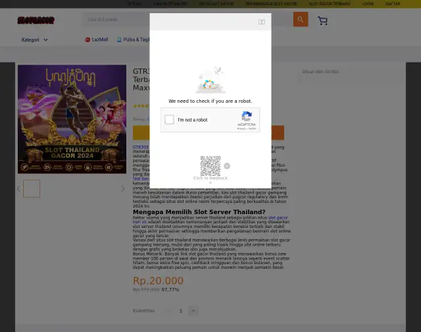421x332 pixels.
Task: Open SITUS SLOT GACOR menu item
Action: [x=216, y=4]
